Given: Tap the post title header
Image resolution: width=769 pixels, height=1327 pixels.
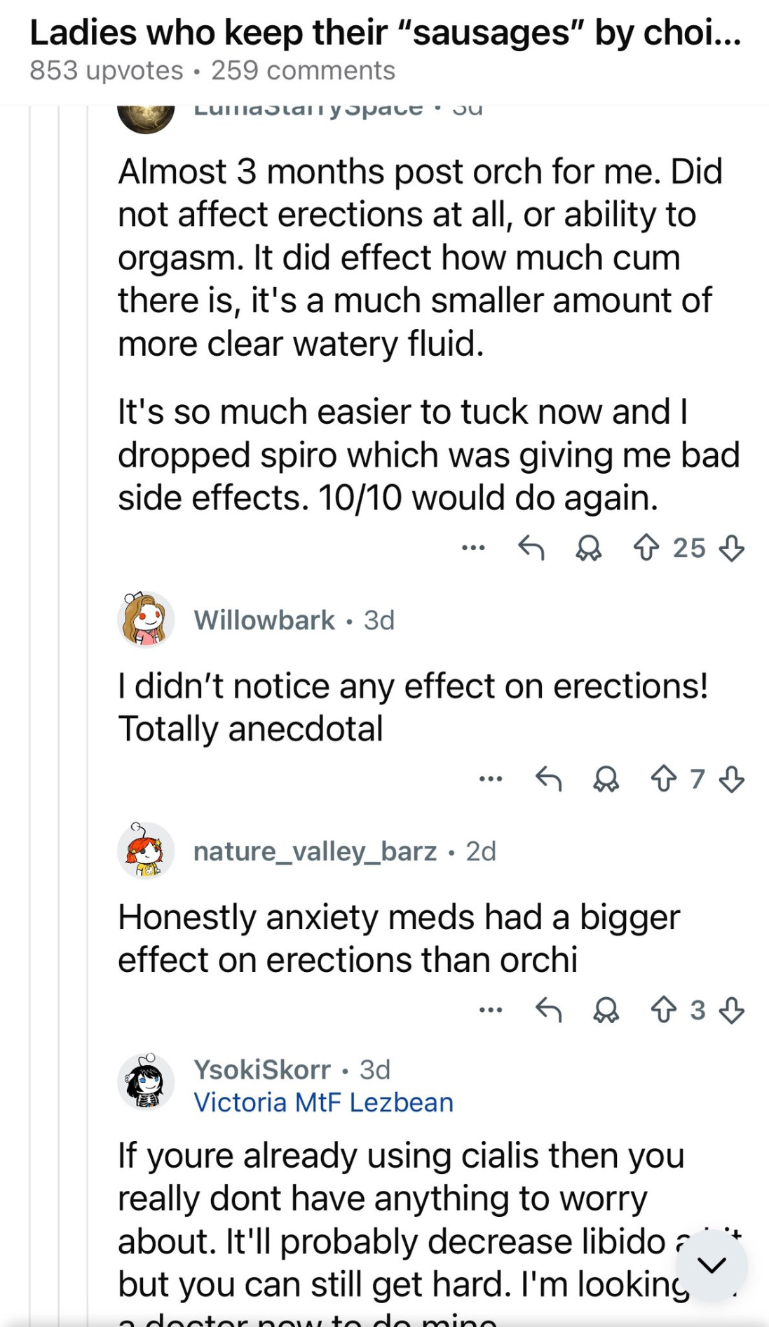Looking at the screenshot, I should point(384,33).
